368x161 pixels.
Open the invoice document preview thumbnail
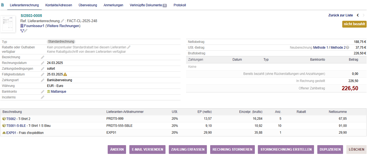tap(8, 24)
